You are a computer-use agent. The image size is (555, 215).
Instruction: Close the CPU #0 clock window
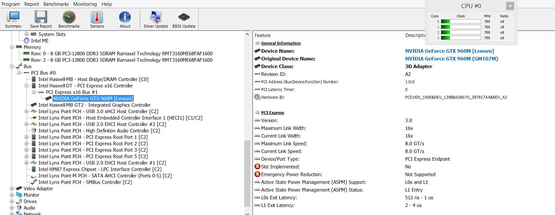click(x=510, y=6)
